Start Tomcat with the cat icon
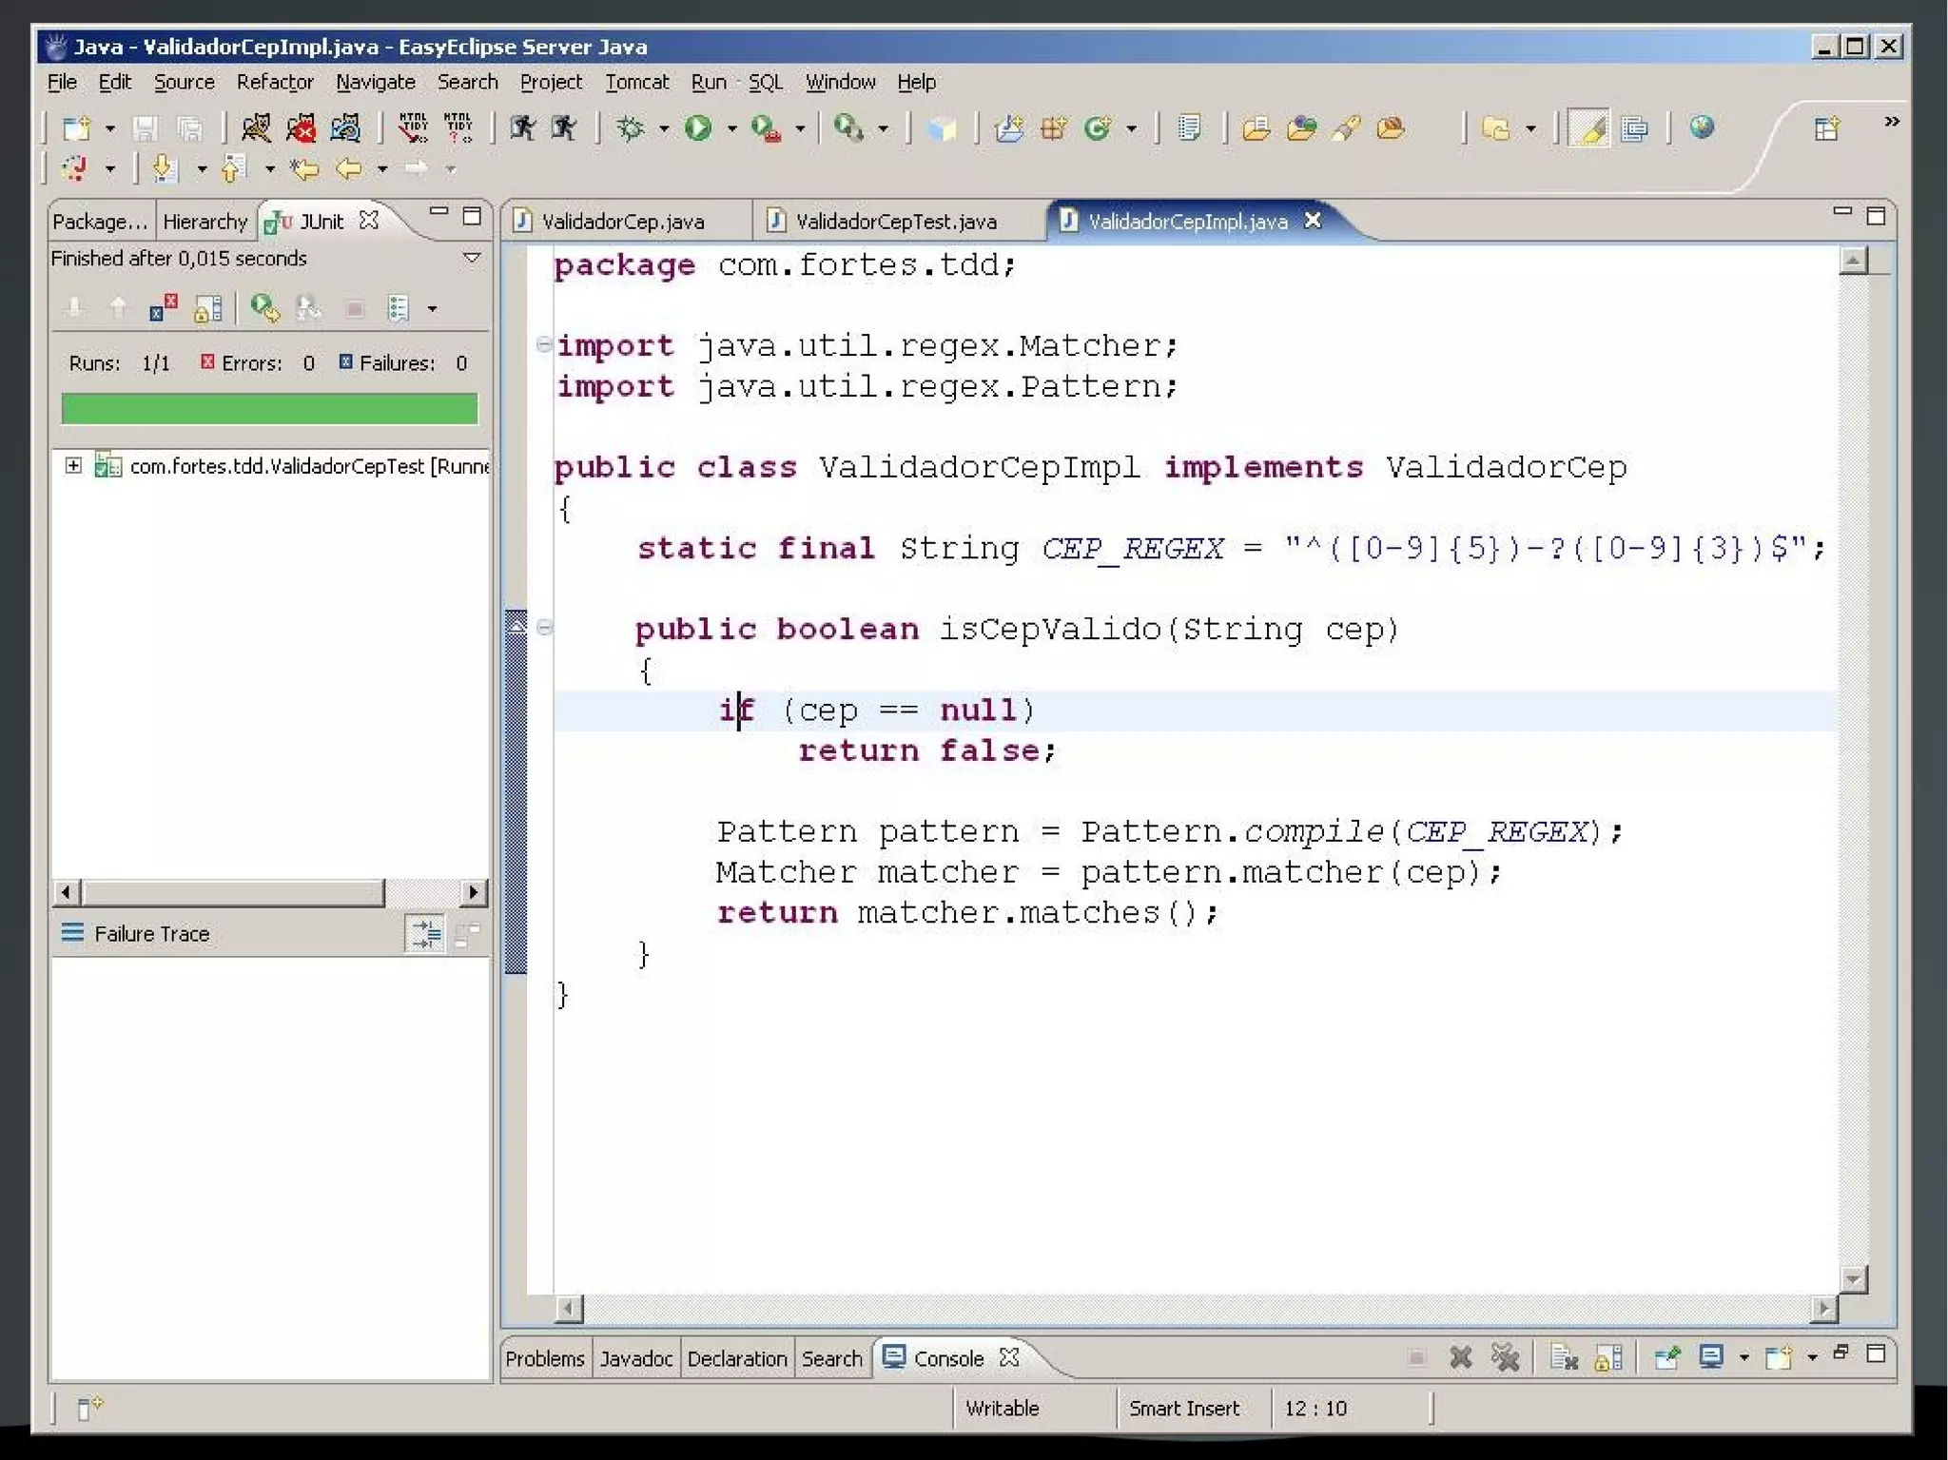 [x=255, y=127]
